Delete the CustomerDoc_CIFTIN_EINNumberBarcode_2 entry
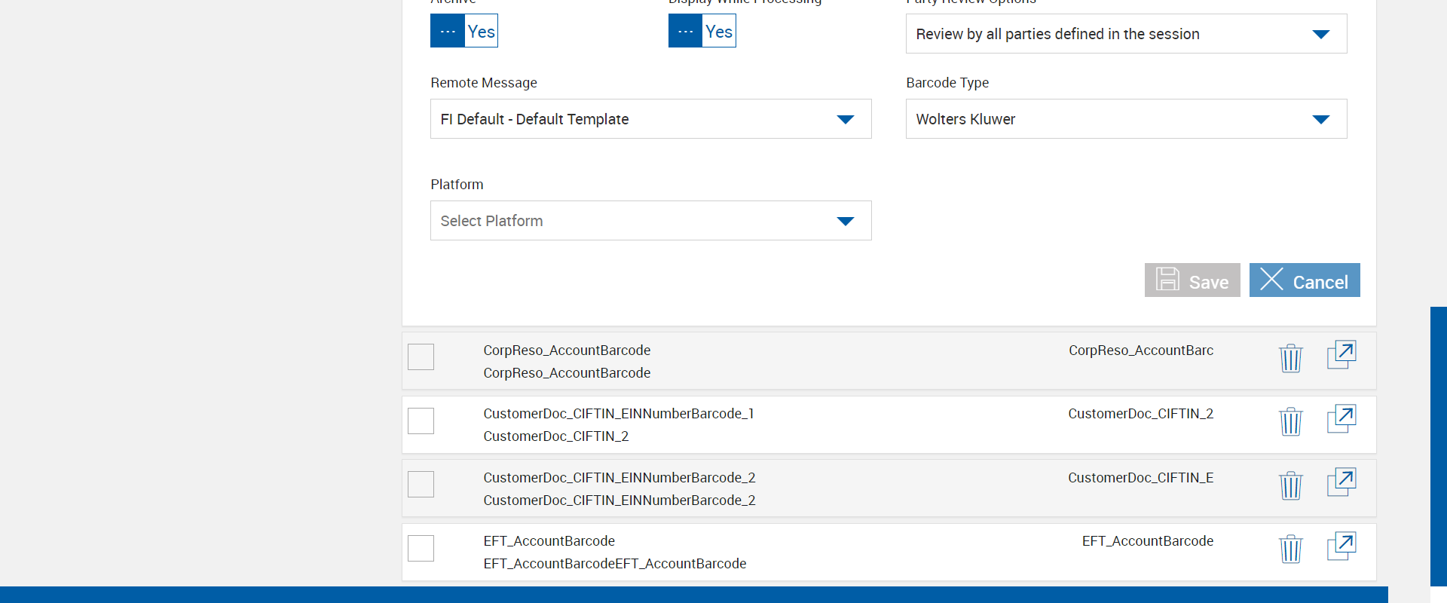 [x=1290, y=485]
